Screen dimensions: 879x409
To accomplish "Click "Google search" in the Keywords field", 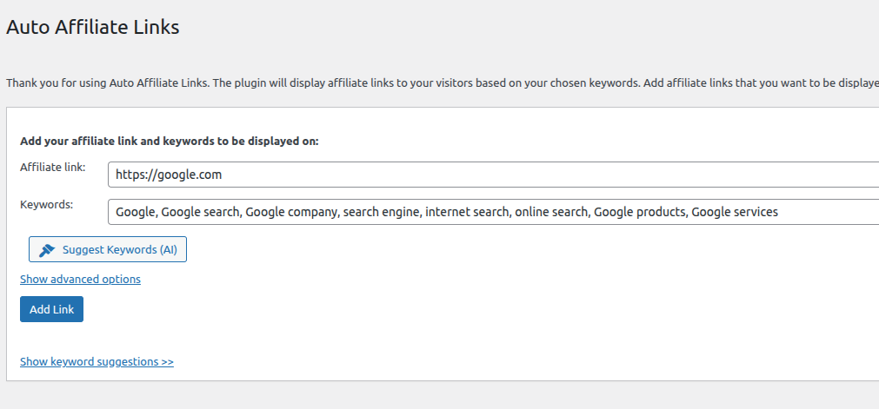I will click(199, 212).
